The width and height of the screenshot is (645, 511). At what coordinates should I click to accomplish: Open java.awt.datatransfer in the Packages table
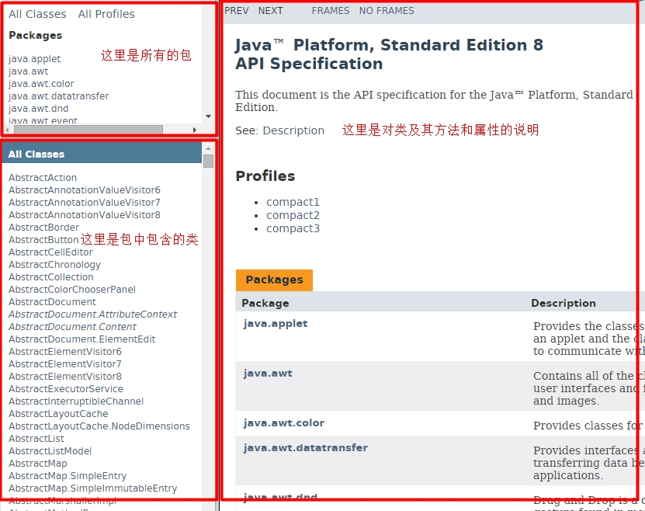pyautogui.click(x=306, y=447)
